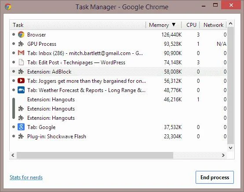Open the Stats for nerds link
Screen dimensions: 244x192
(26, 177)
